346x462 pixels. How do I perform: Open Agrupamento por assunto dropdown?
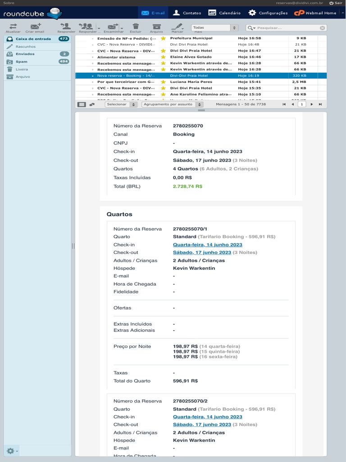[x=172, y=104]
